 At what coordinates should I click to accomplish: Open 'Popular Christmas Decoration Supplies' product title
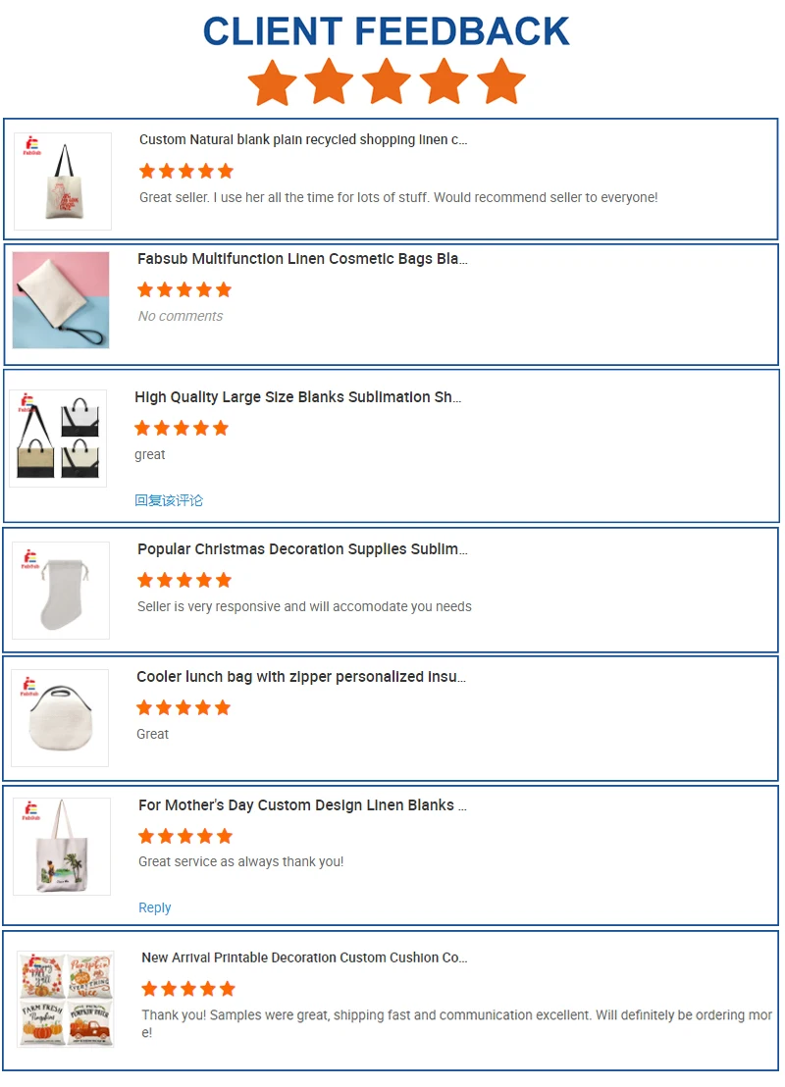[302, 549]
